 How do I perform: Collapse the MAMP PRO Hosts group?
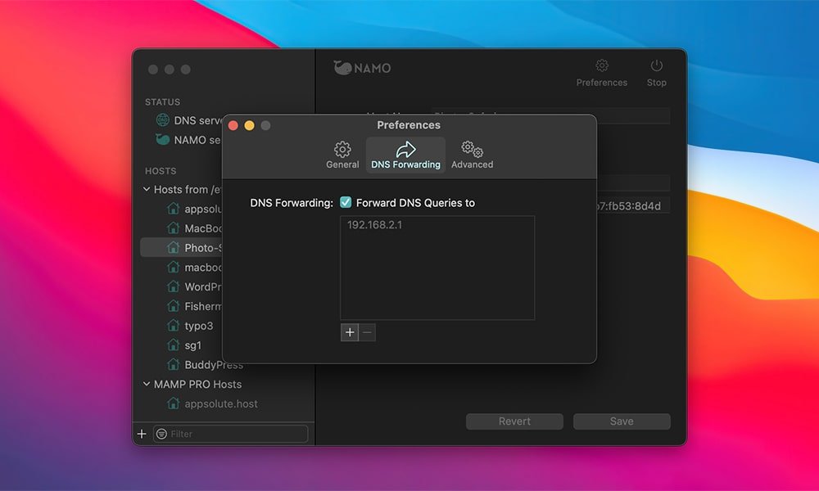147,384
